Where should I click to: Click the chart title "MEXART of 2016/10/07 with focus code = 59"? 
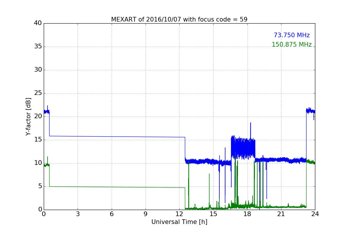click(x=179, y=20)
